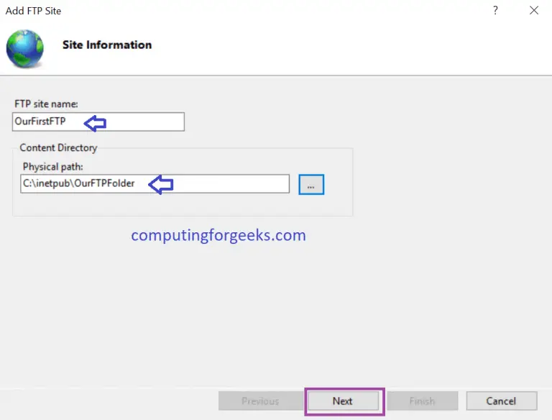The height and width of the screenshot is (420, 552).
Task: Click the blue arrow pointing at OurFirstFTP
Action: [x=95, y=122]
